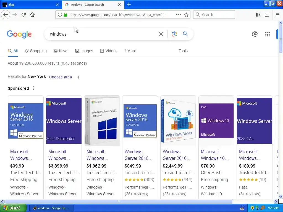
Task: Click the Firefox search bar field
Action: click(x=214, y=15)
